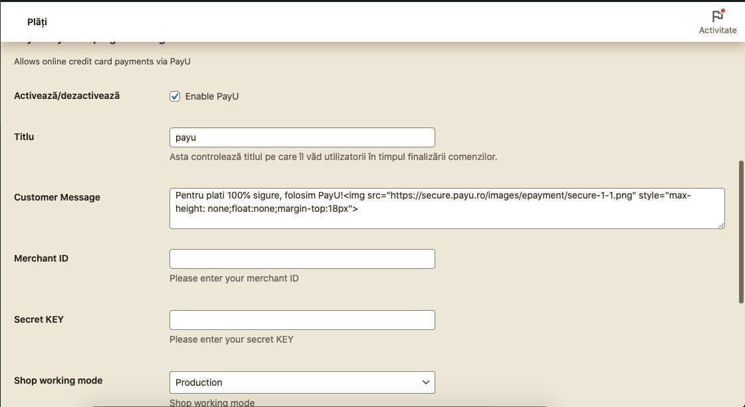Uncheck the Enable PayU checkbox
745x407 pixels.
point(175,96)
